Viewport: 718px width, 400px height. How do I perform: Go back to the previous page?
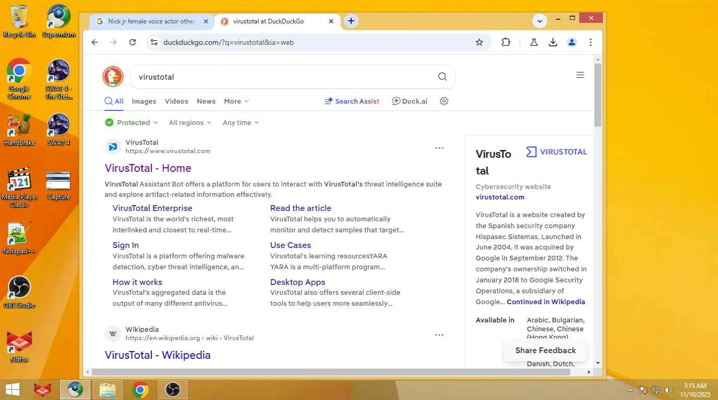tap(94, 42)
